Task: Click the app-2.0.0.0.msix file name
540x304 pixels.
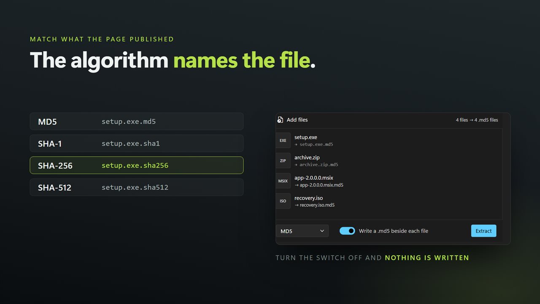Action: pos(314,178)
